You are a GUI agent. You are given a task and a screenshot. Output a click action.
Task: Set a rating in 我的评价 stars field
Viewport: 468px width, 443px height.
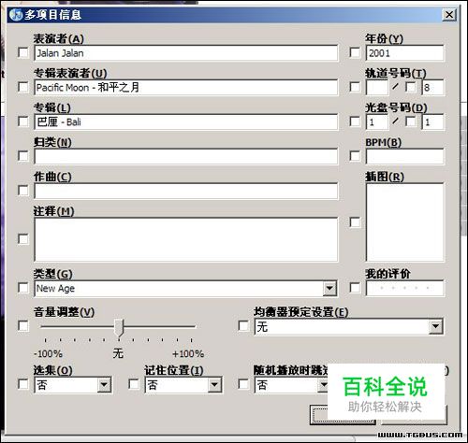(404, 288)
